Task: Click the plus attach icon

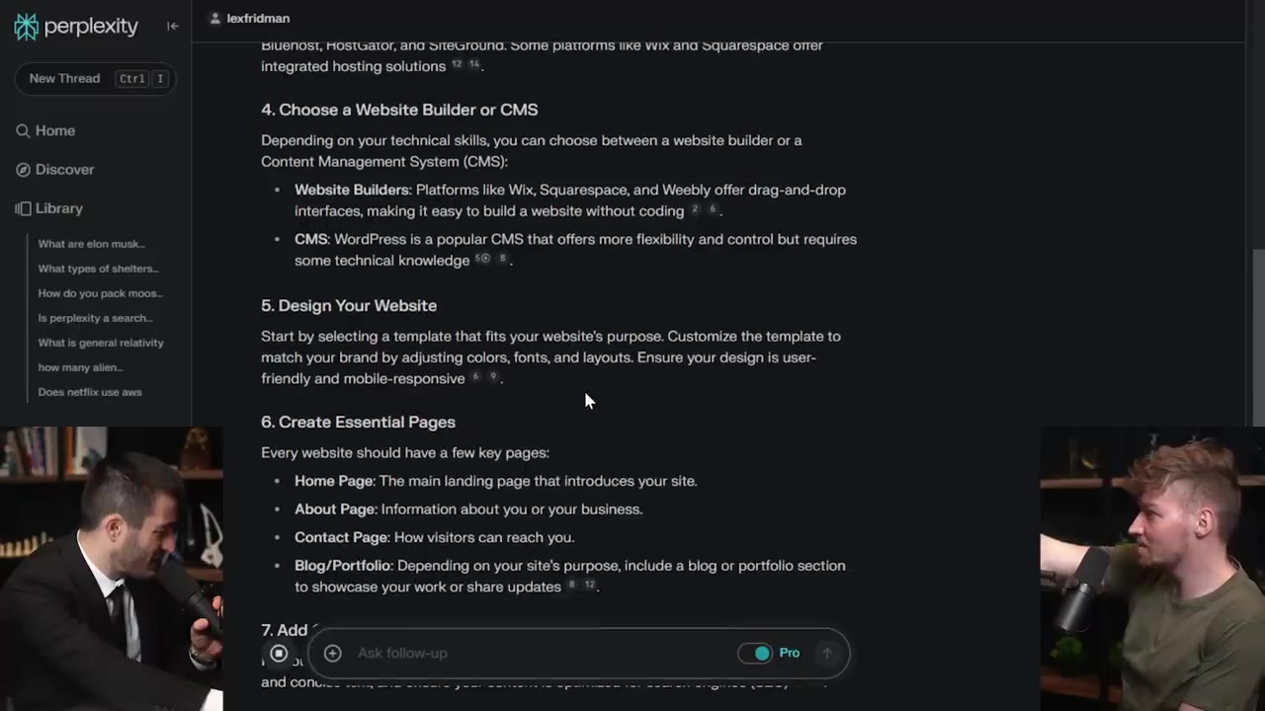Action: (x=333, y=653)
